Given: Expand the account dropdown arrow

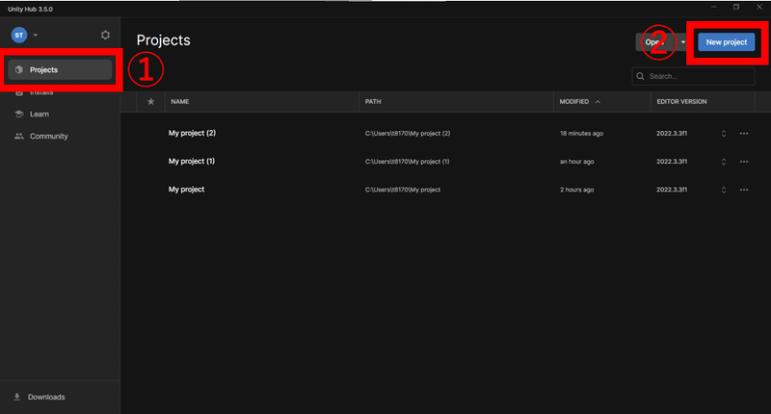Looking at the screenshot, I should click(x=36, y=36).
